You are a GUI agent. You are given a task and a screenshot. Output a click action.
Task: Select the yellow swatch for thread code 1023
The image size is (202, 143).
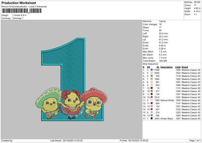click(x=152, y=73)
